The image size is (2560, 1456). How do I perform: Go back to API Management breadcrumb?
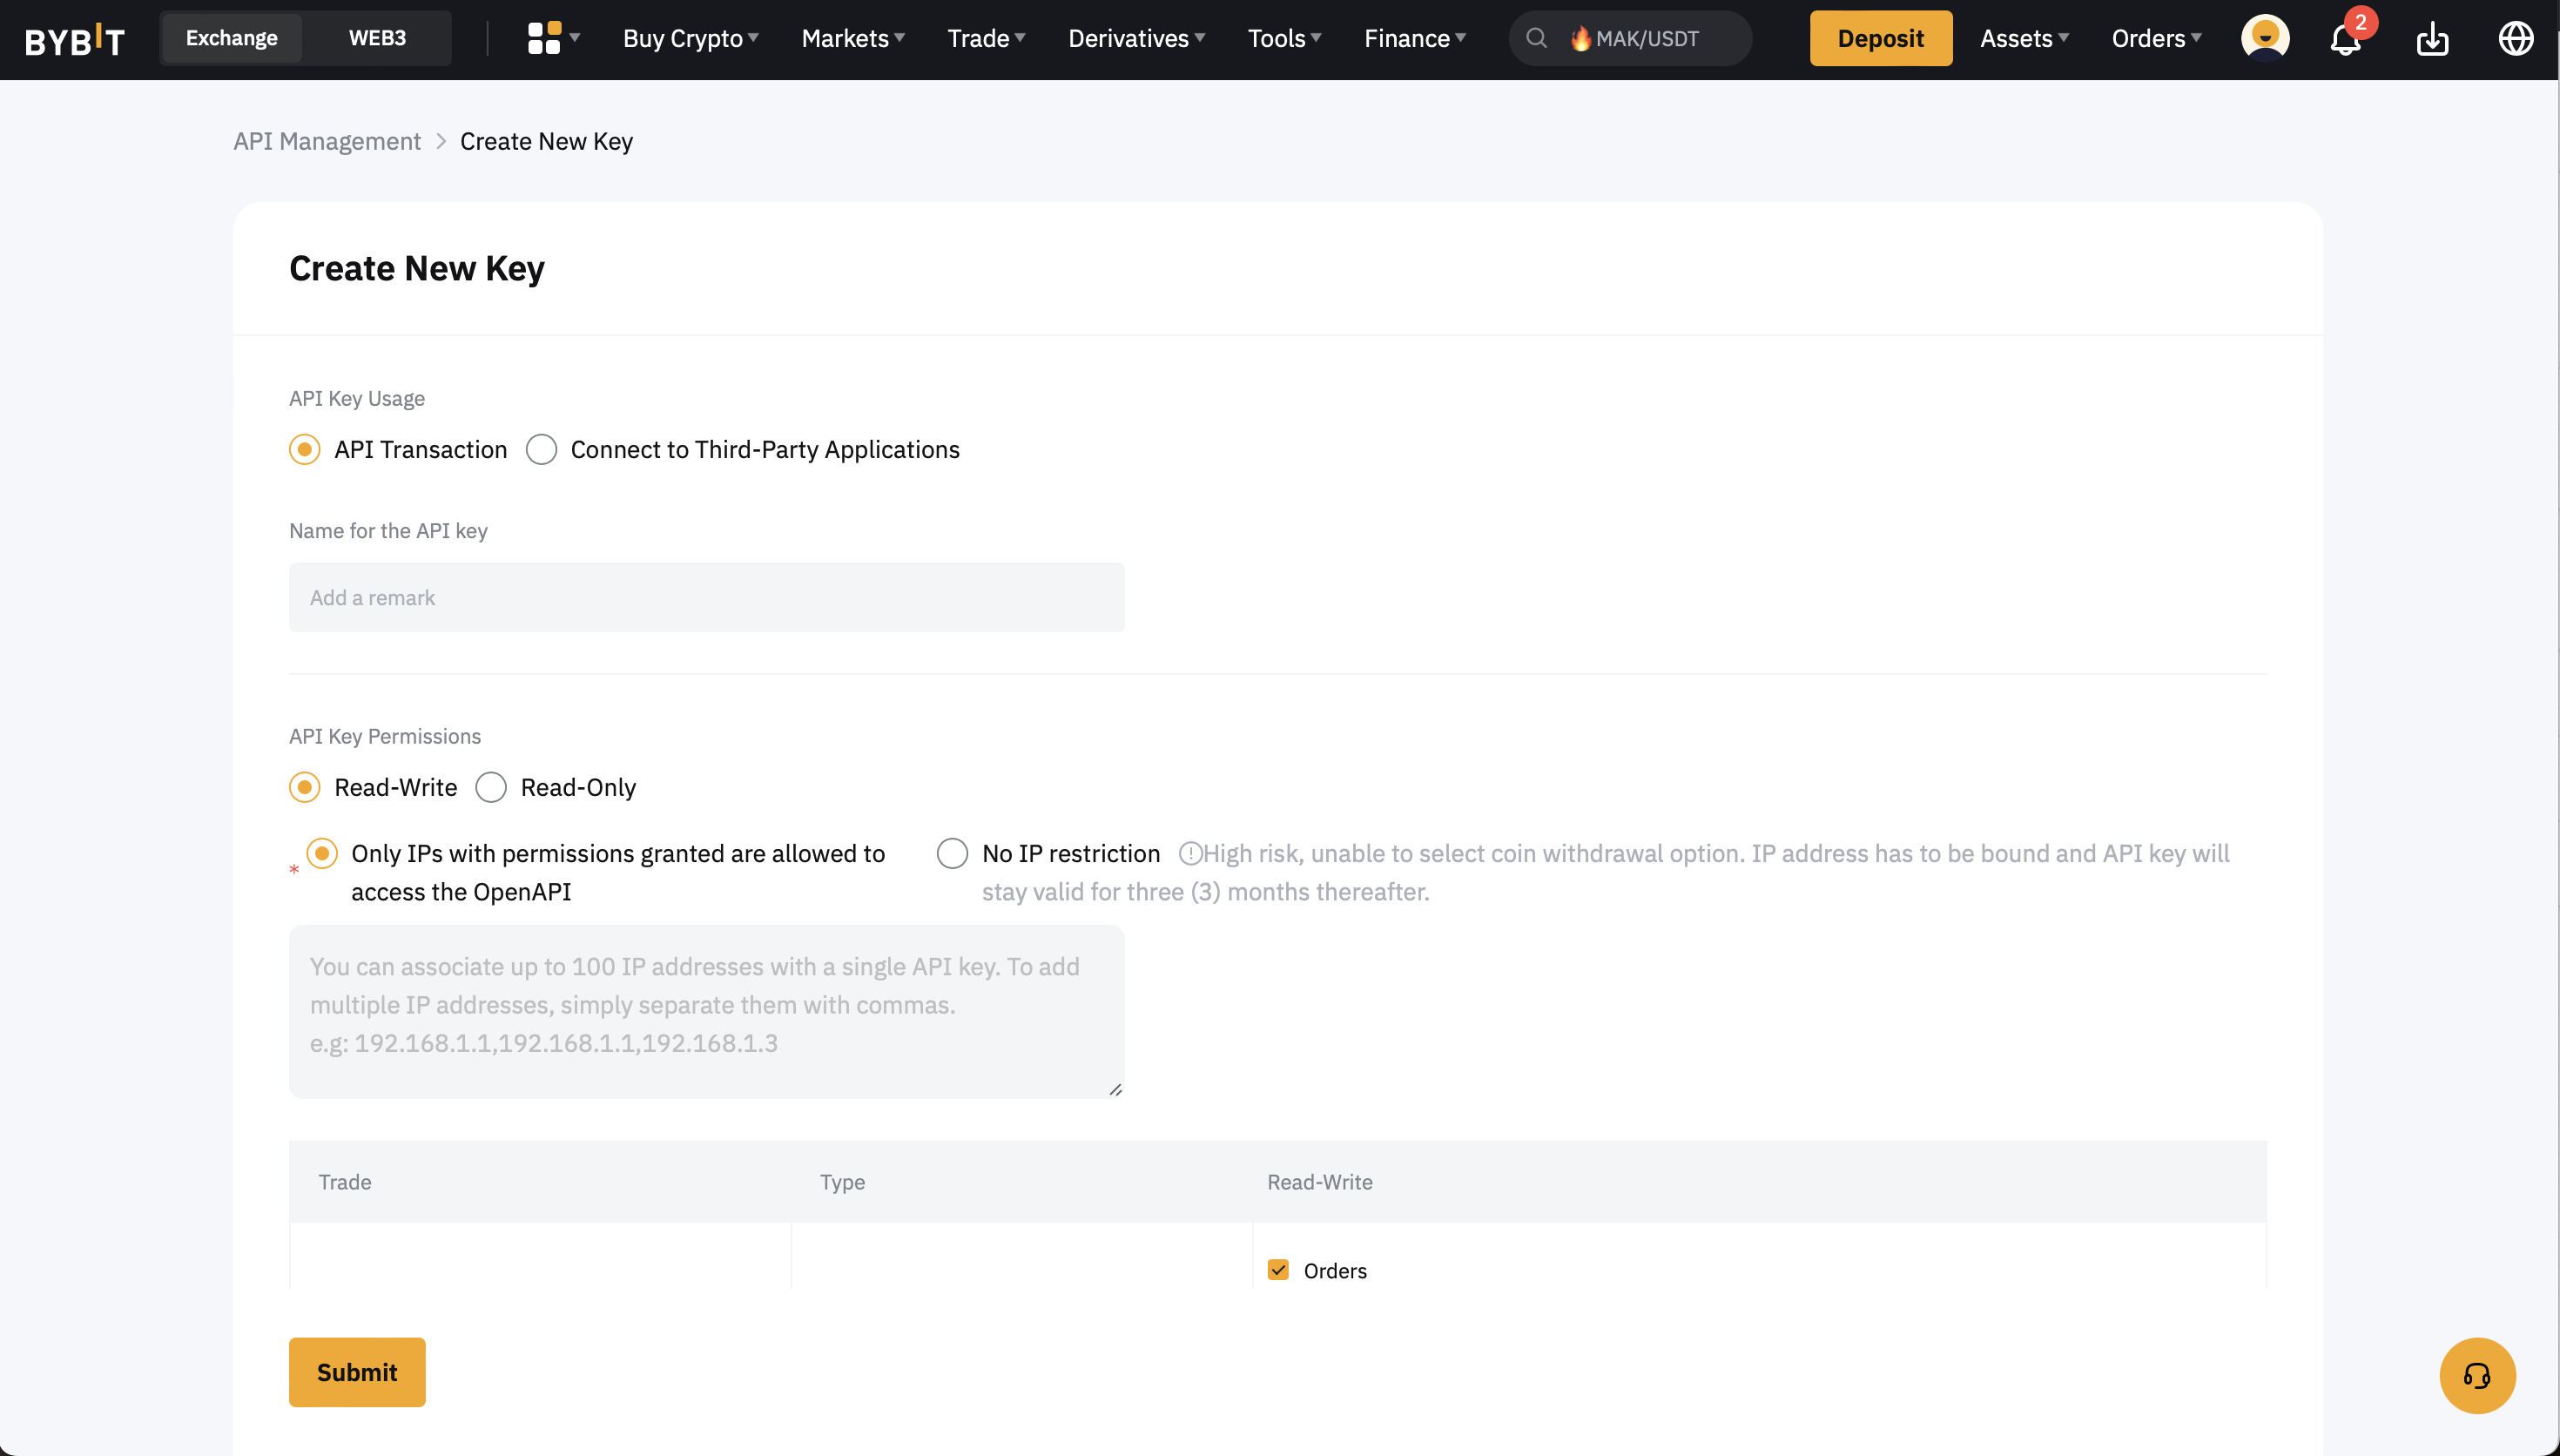tap(327, 142)
